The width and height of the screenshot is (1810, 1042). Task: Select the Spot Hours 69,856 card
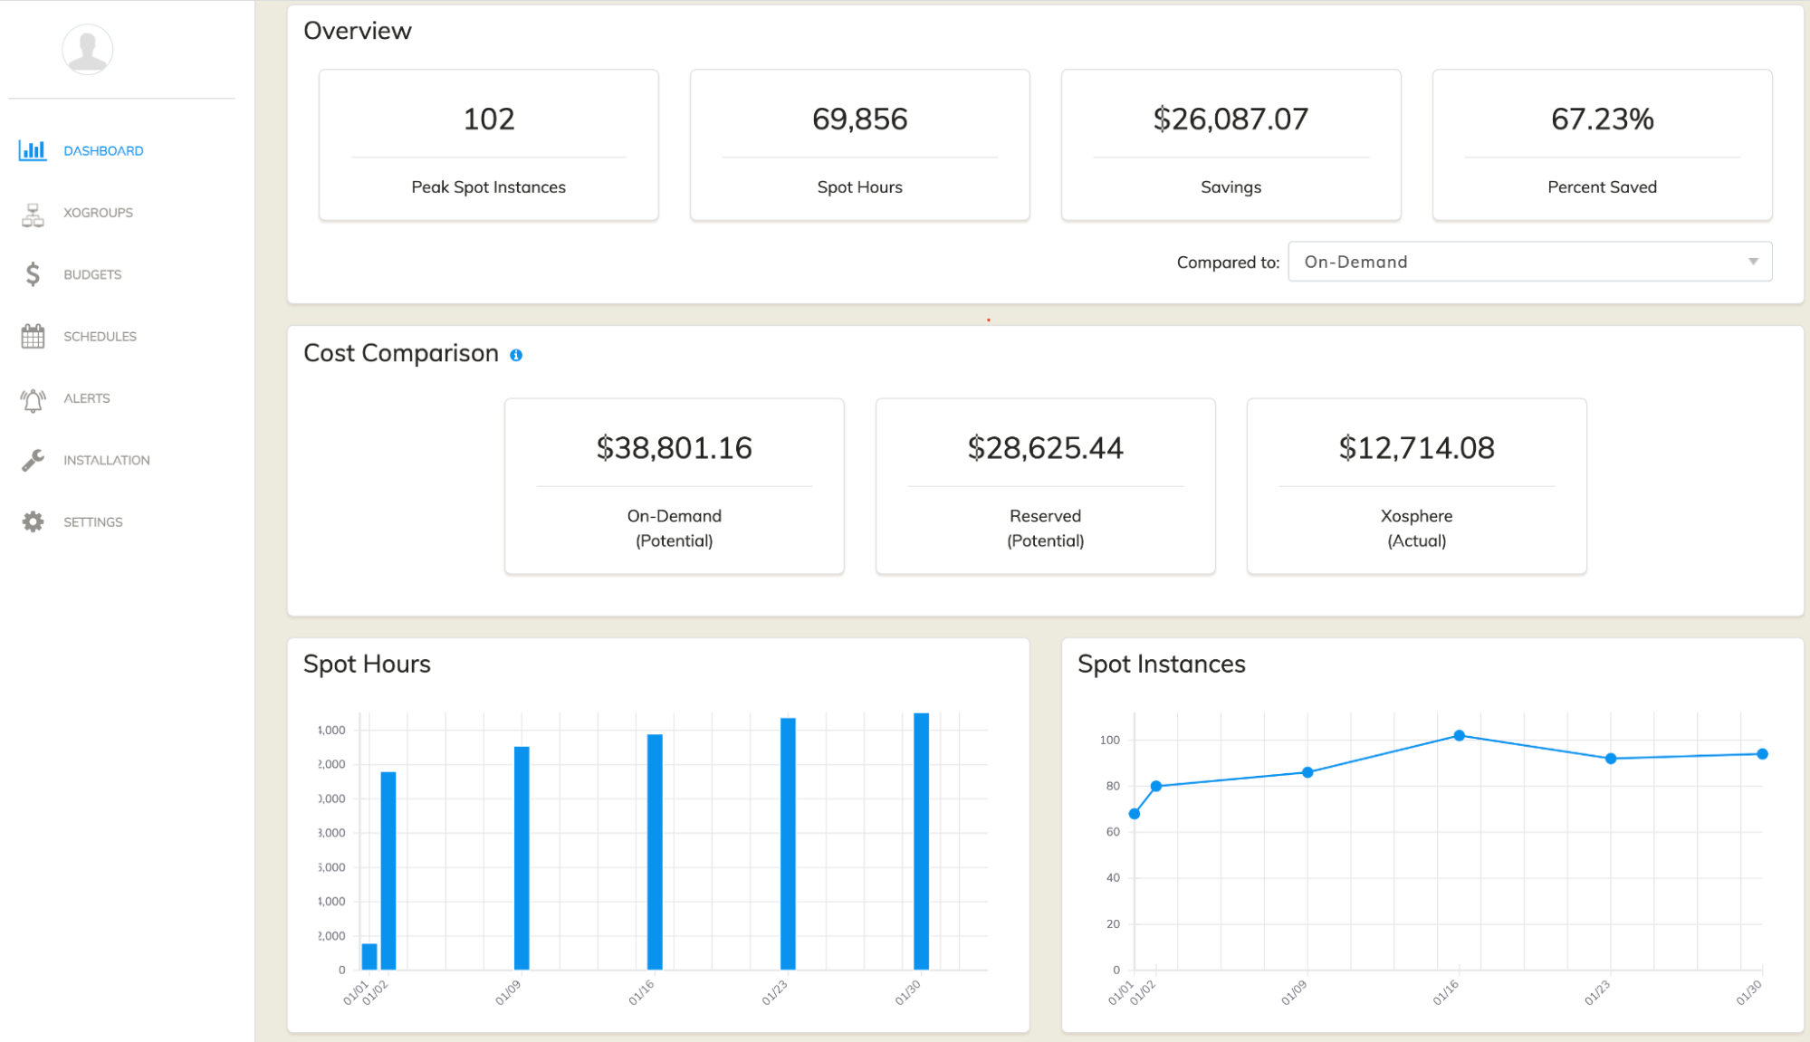coord(860,145)
